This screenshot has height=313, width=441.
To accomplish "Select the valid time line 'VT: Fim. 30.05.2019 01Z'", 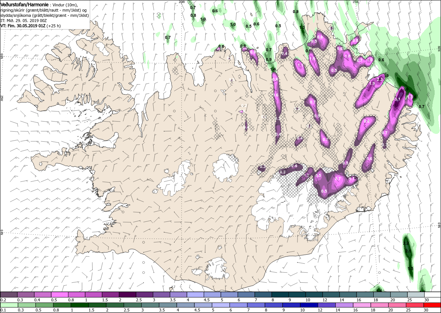I will [x=24, y=25].
